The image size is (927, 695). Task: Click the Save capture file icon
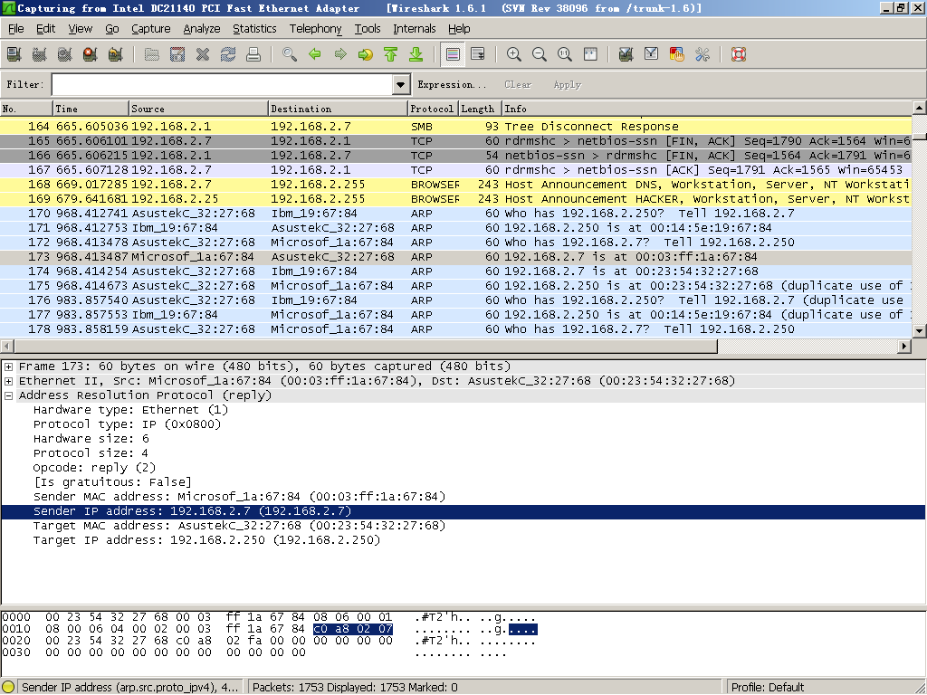tap(177, 55)
